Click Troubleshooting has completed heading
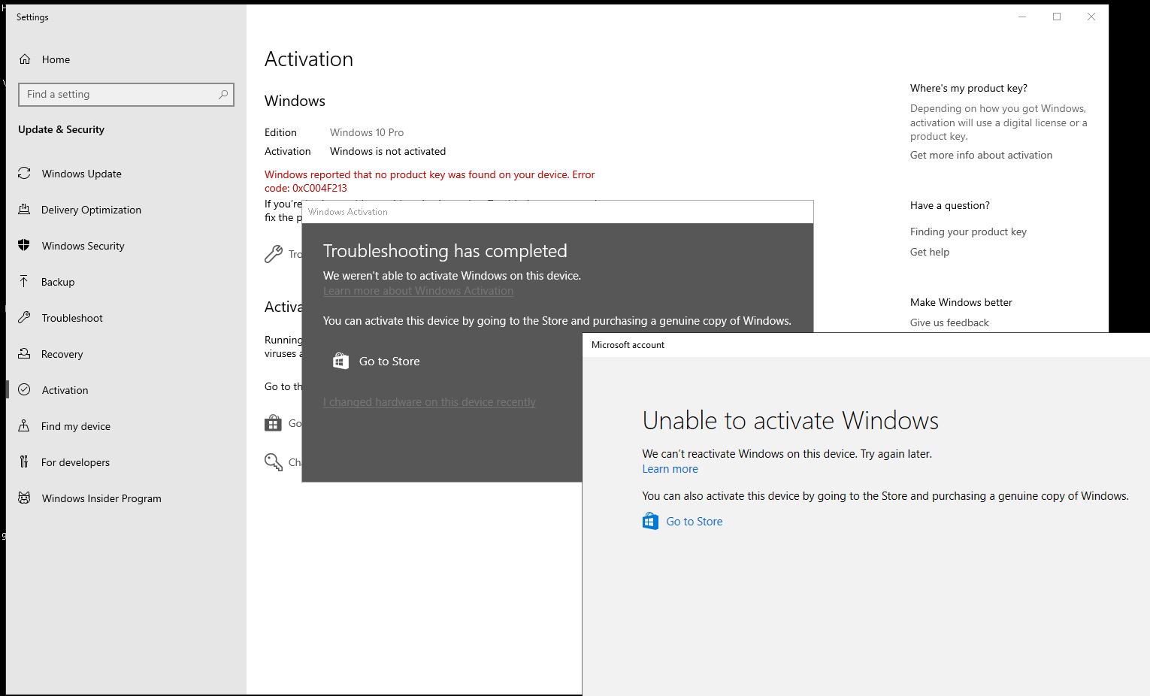Screen dimensions: 1150x696 coord(445,251)
